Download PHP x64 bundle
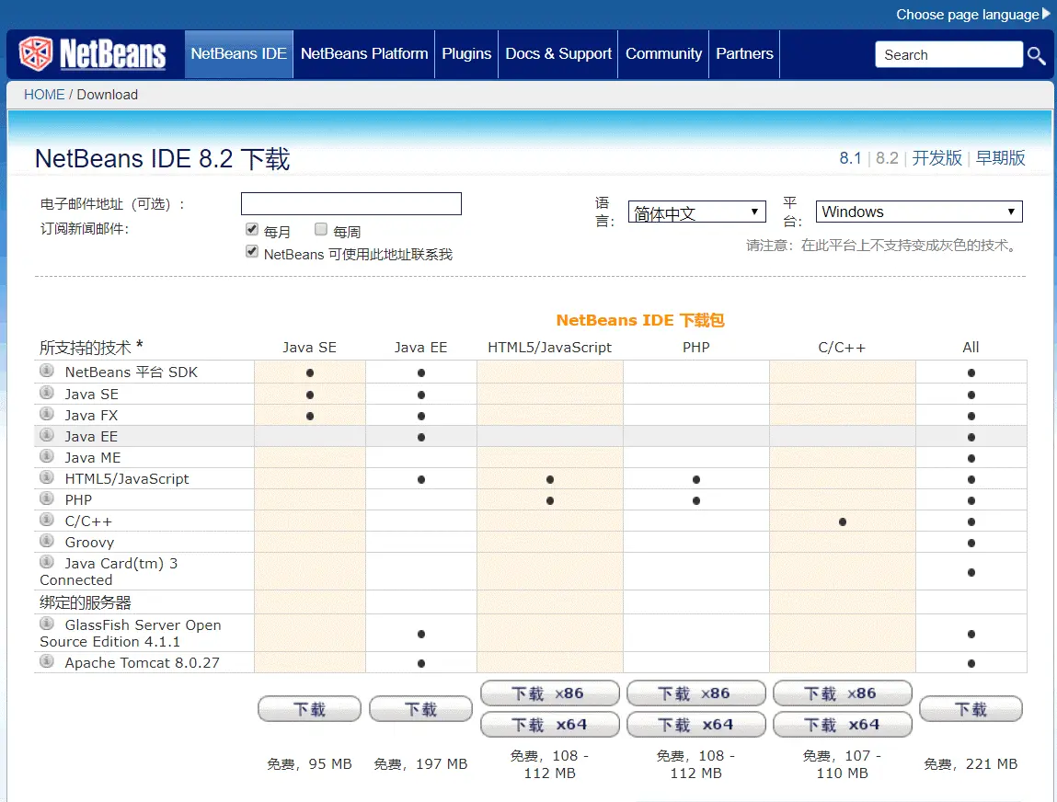The height and width of the screenshot is (802, 1057). (696, 725)
